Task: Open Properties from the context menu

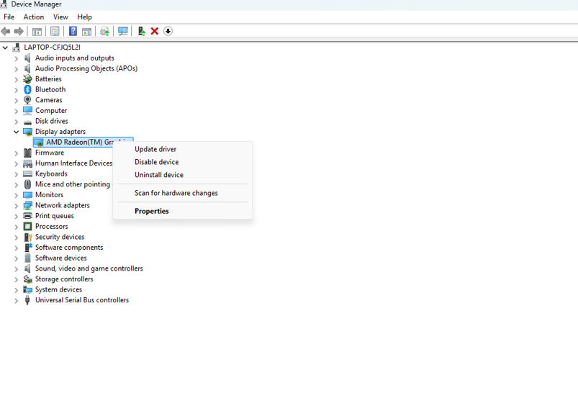Action: tap(151, 211)
